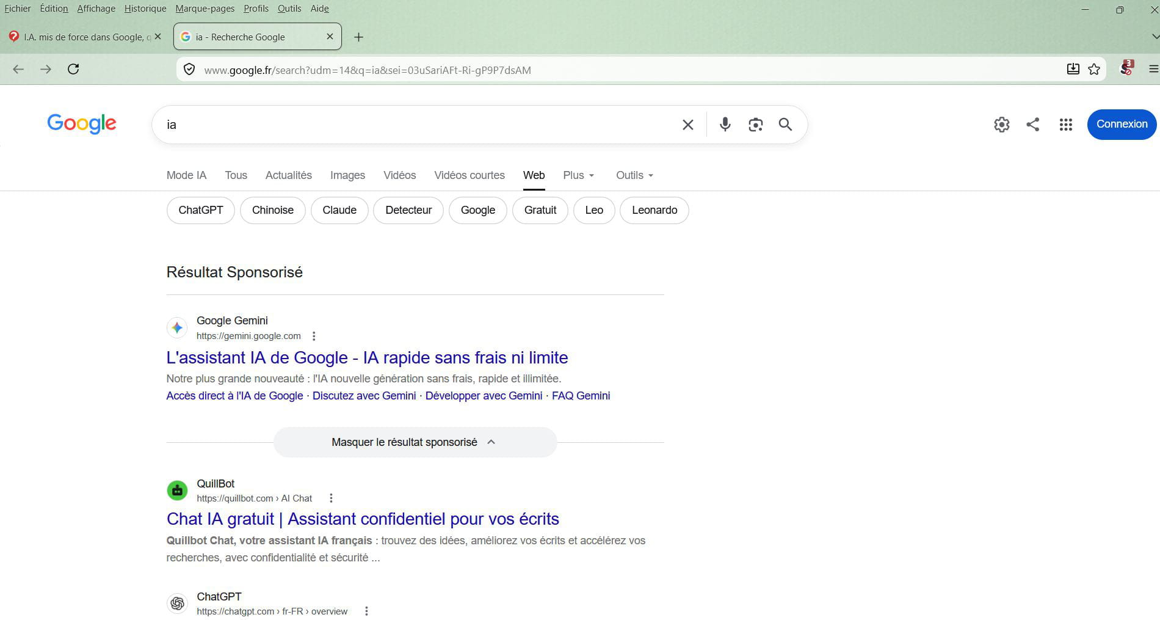This screenshot has height=620, width=1160.
Task: Click the browser back arrow
Action: (x=18, y=70)
